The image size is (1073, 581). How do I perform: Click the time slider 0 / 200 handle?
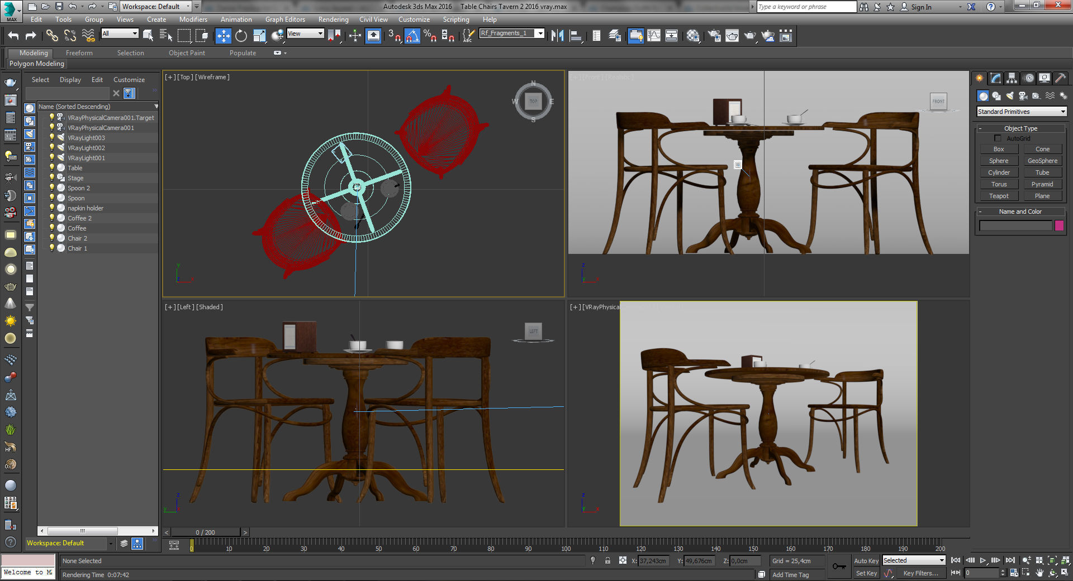pos(206,532)
